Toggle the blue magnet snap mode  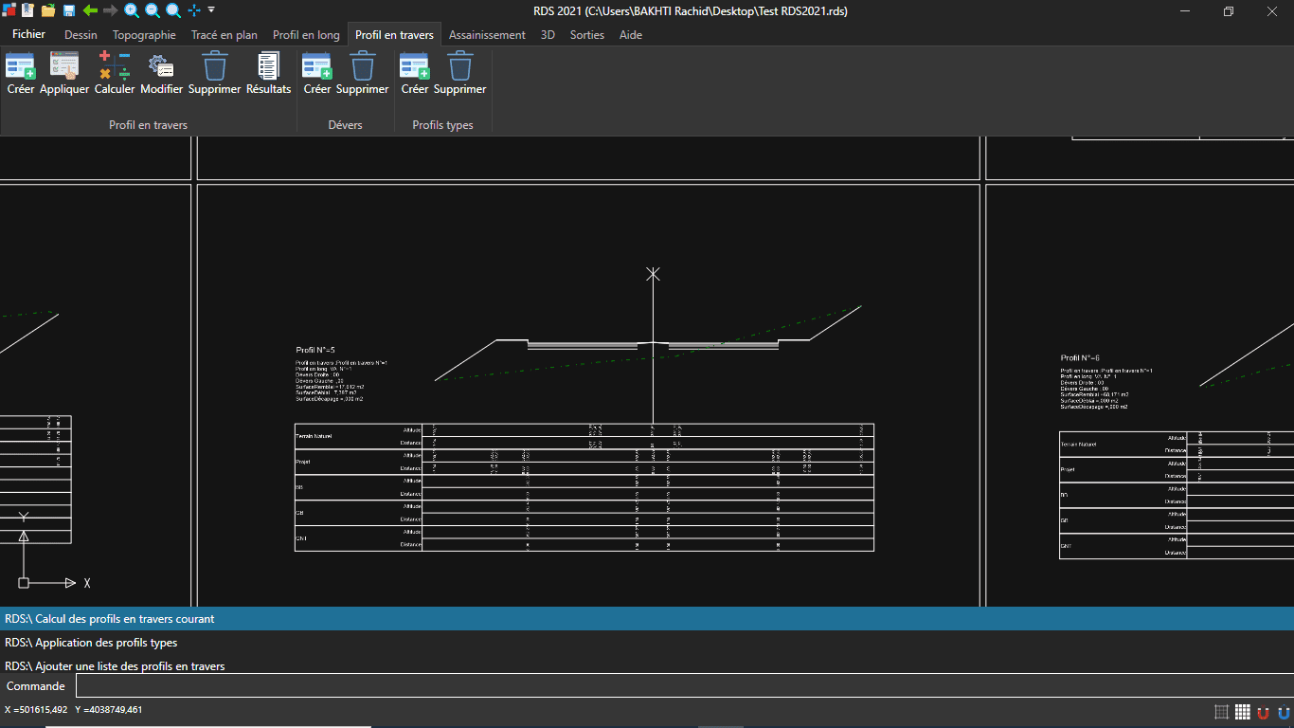(1285, 710)
